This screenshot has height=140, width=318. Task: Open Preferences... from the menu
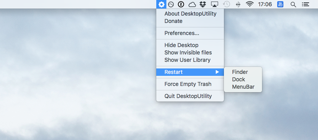pos(190,33)
